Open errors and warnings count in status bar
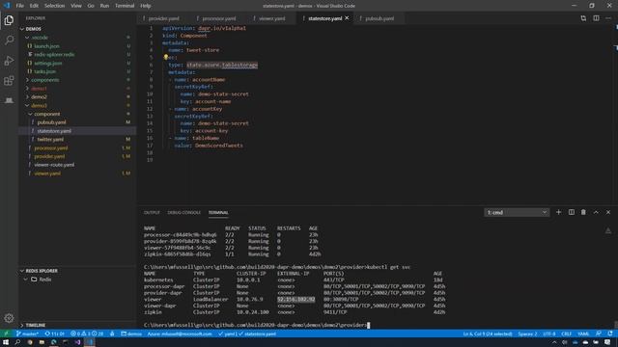Viewport: 618px width, 347px height. (87, 334)
